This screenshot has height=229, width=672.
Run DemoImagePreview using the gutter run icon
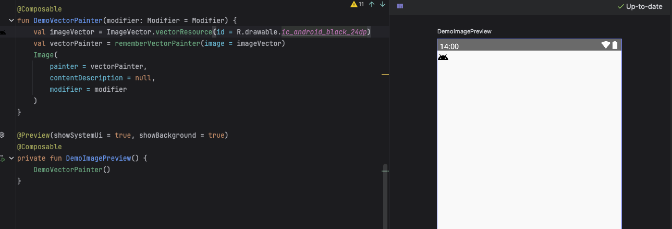[3, 158]
